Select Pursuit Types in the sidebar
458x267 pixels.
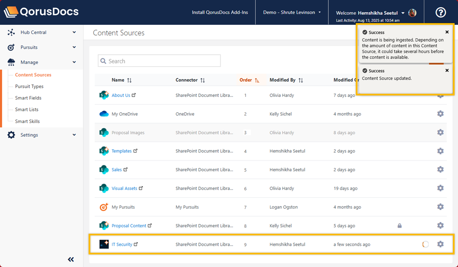(x=29, y=87)
